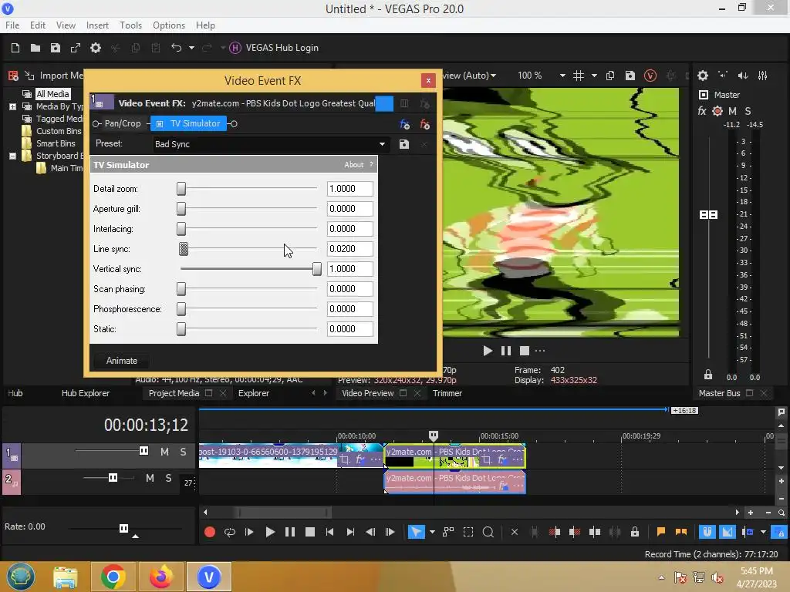Go to start of project

[329, 532]
